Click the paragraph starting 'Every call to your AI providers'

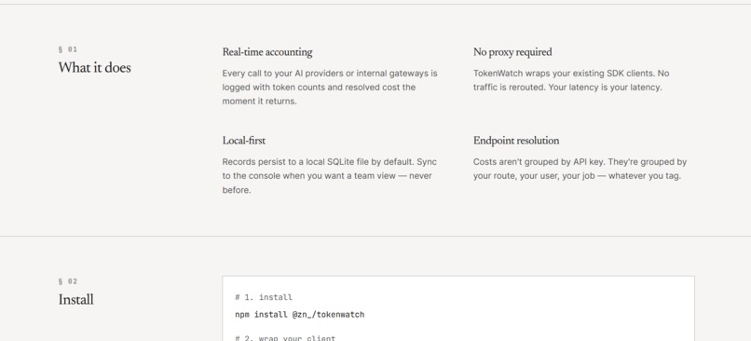coord(330,88)
